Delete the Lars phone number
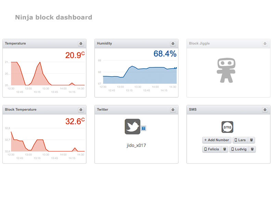 click(x=251, y=140)
